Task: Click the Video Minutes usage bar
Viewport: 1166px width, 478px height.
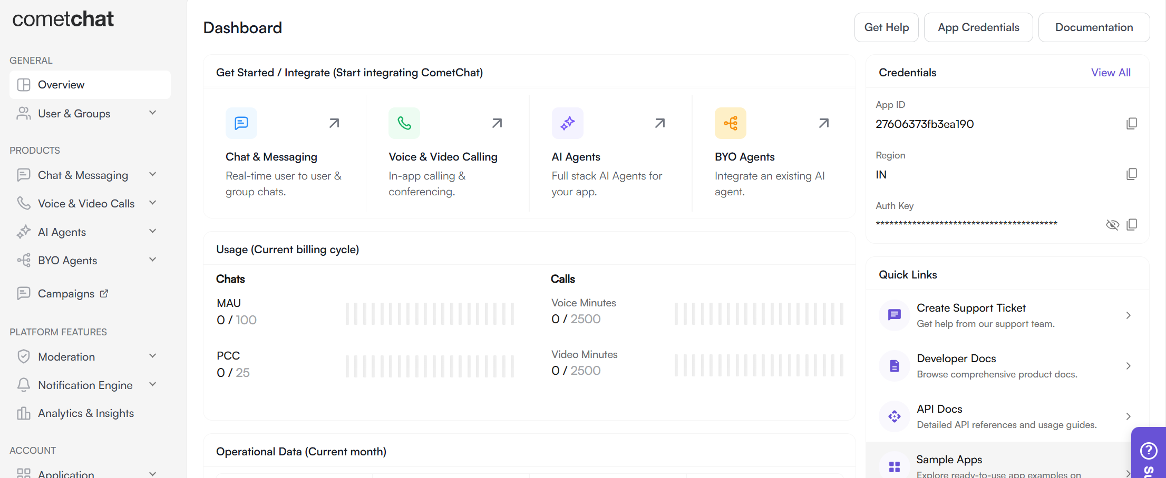Action: tap(759, 365)
